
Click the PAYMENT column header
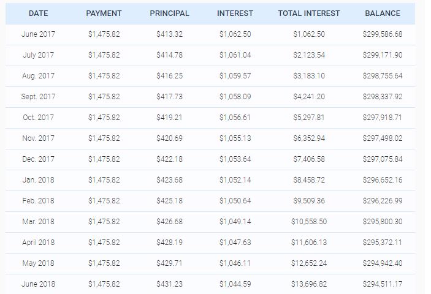(104, 13)
